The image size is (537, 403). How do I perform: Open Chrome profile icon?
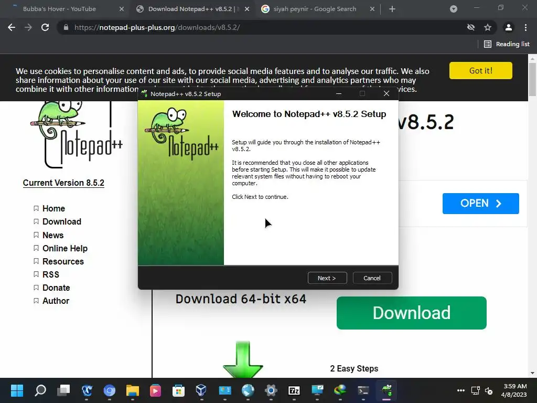tap(509, 27)
